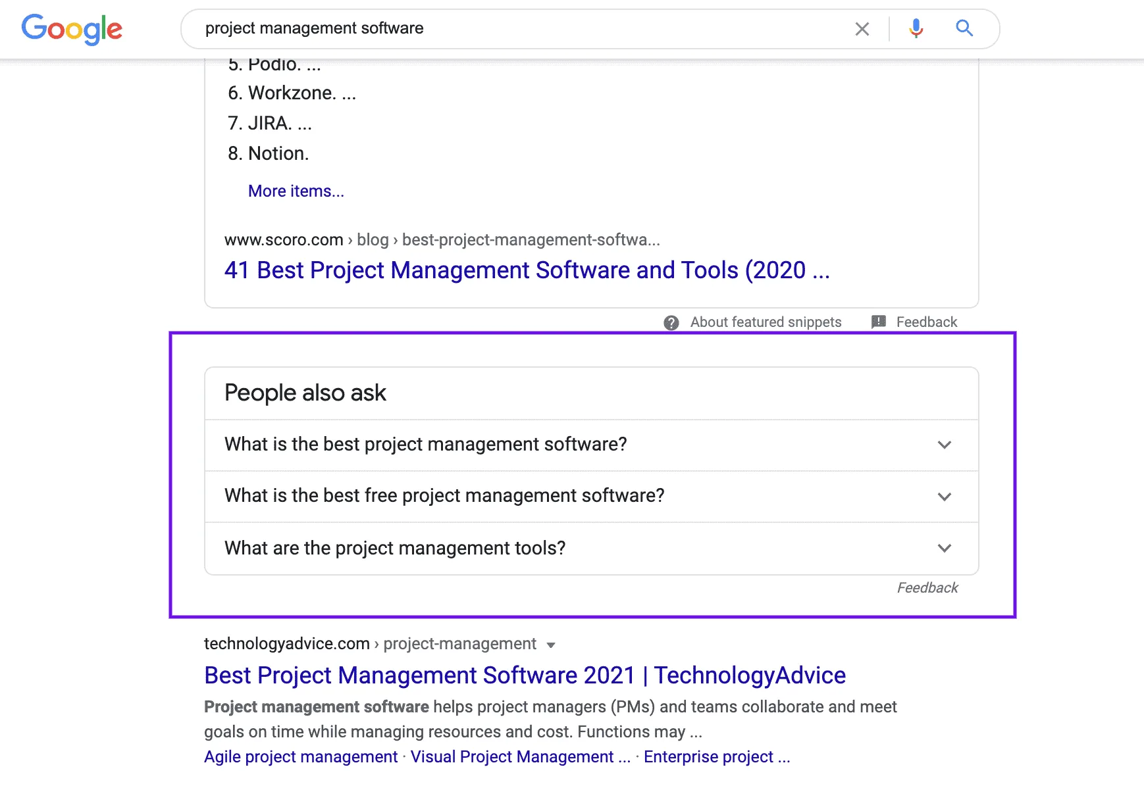
Task: Click About featured snippets
Action: click(766, 322)
